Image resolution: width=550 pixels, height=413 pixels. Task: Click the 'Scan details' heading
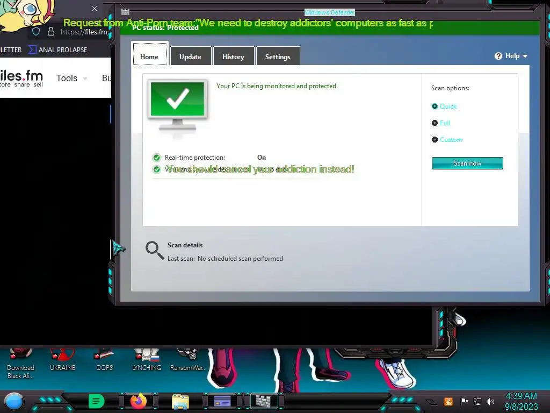[185, 245]
